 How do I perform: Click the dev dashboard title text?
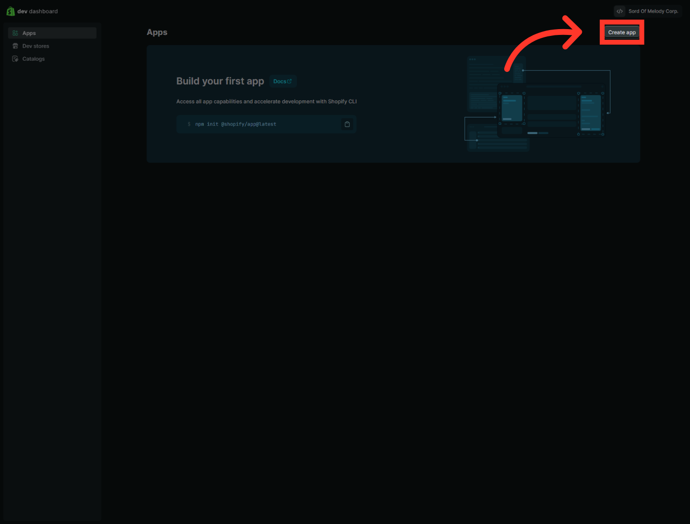(37, 11)
